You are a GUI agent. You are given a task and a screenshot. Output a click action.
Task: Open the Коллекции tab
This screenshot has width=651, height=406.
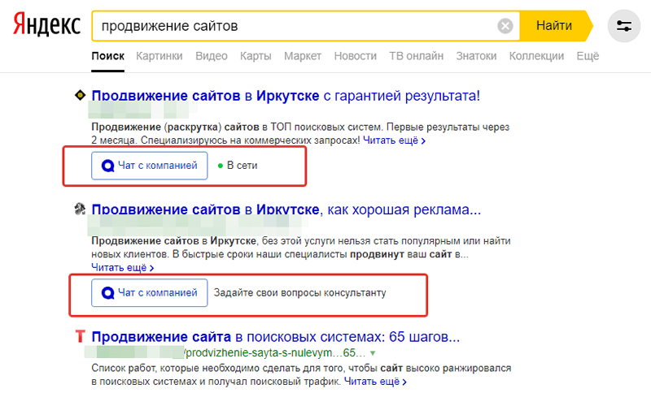[536, 56]
